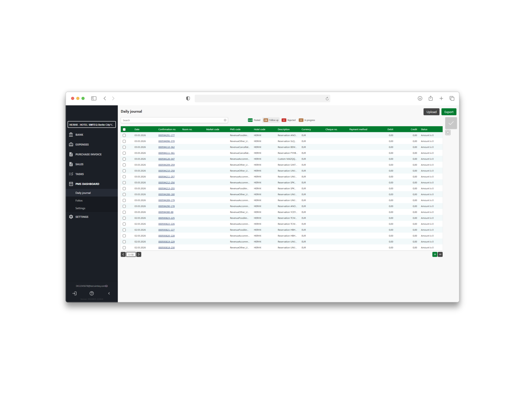Open Settings submenu item under PMS Dashboard
The height and width of the screenshot is (394, 525).
(80, 208)
